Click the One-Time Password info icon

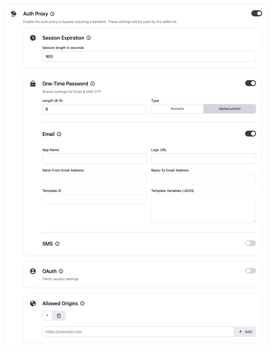[x=93, y=83]
